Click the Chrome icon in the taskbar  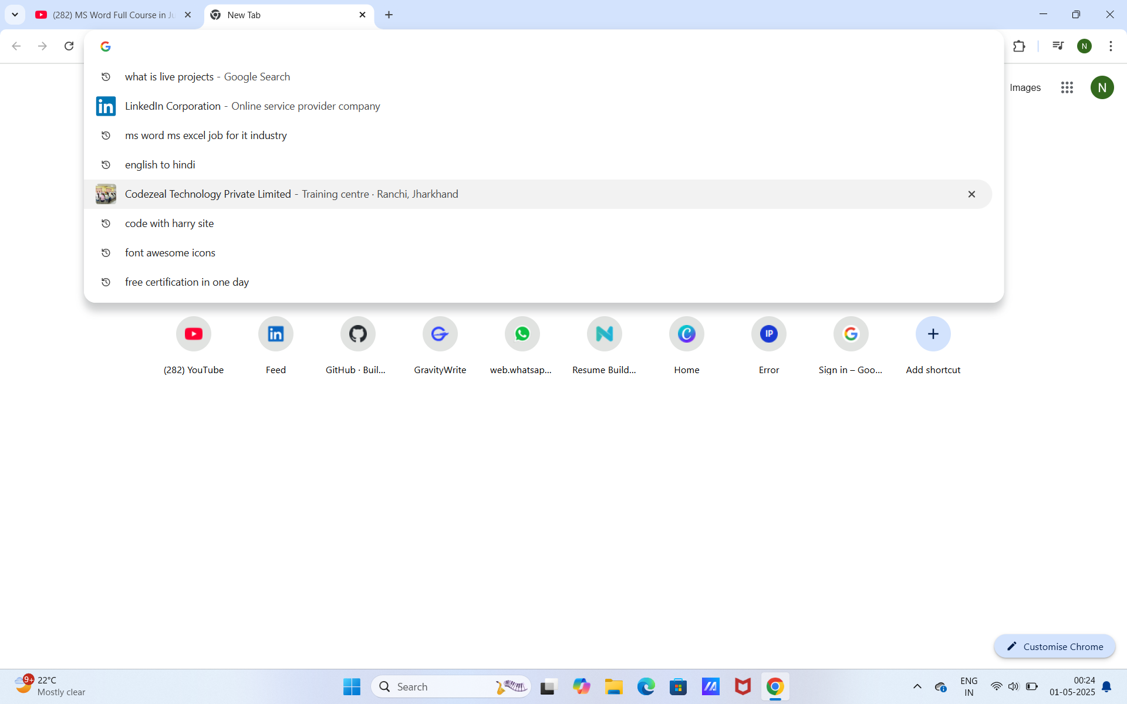pyautogui.click(x=775, y=686)
